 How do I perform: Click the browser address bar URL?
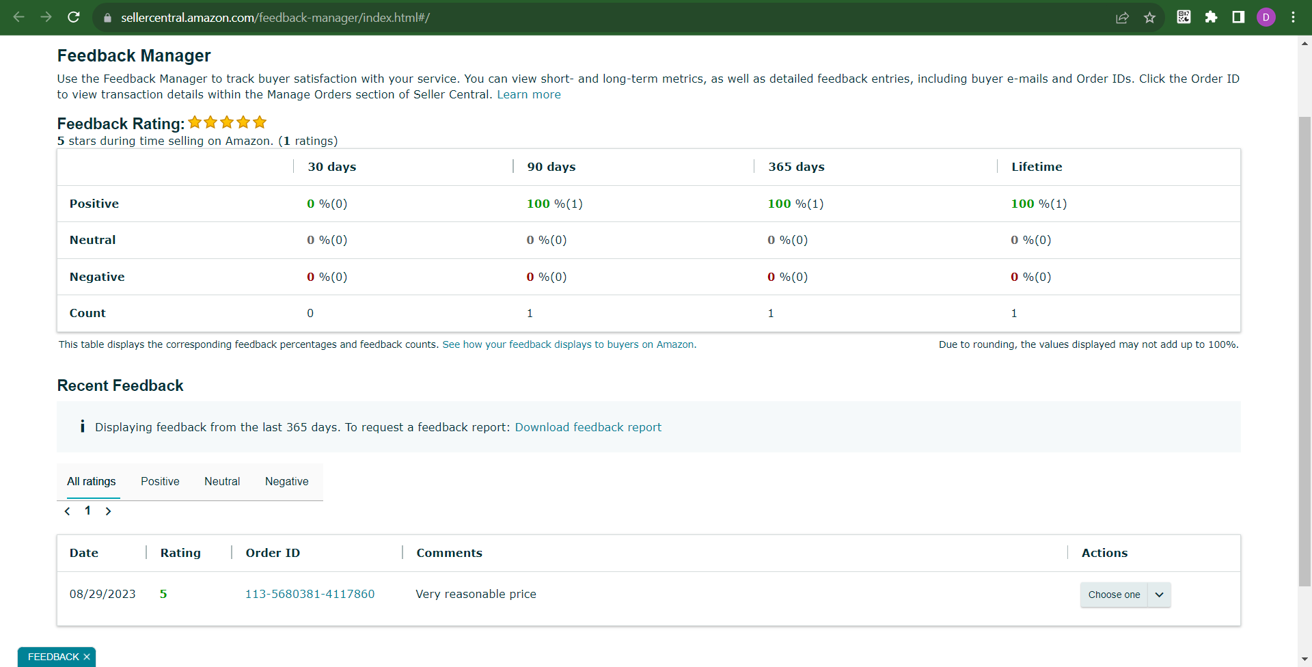(x=275, y=18)
